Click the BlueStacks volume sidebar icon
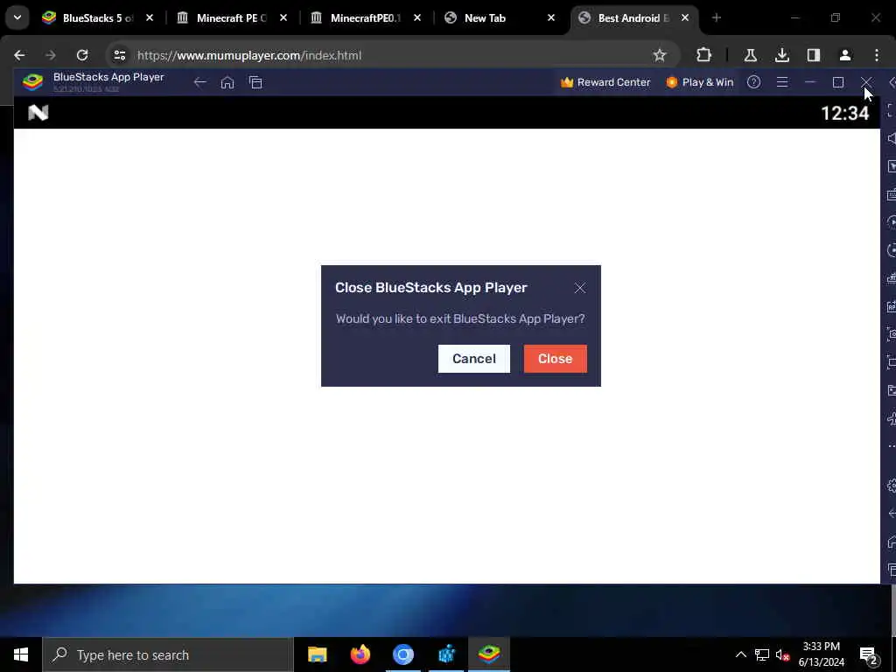The image size is (896, 672). tap(891, 138)
